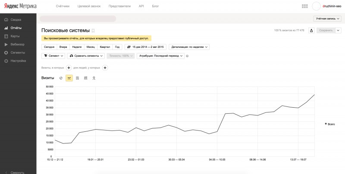Click the 19.01 — 25.01 axis label

(95, 160)
